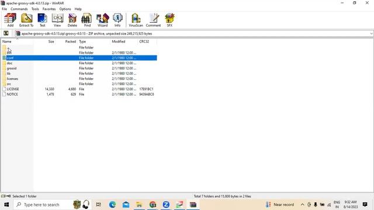The width and height of the screenshot is (374, 210).
Task: Open the Options menu
Action: pos(65,9)
